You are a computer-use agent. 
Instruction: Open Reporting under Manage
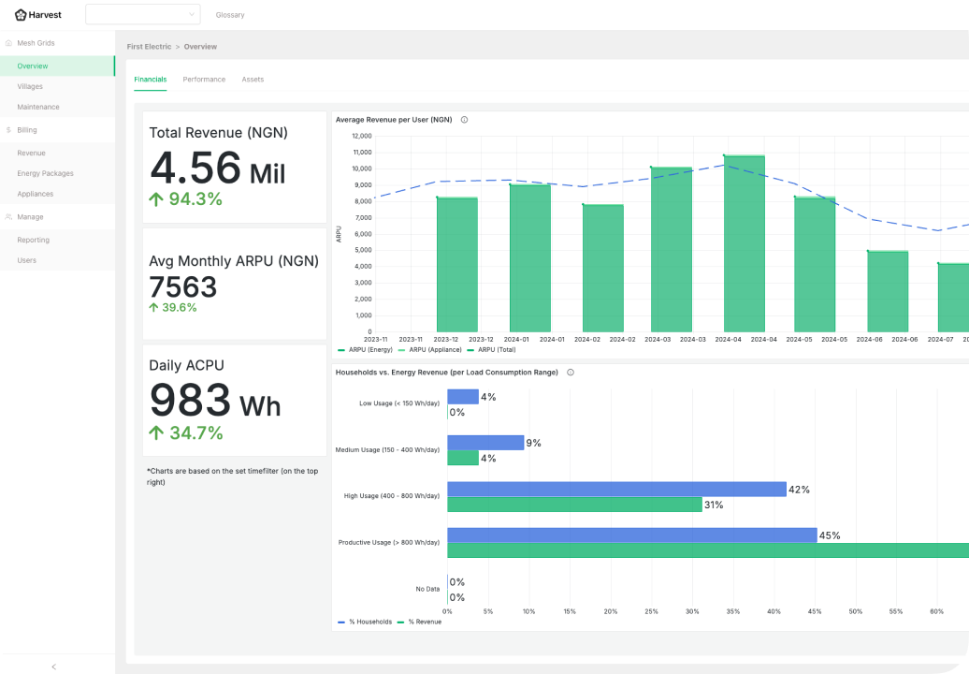(x=33, y=240)
